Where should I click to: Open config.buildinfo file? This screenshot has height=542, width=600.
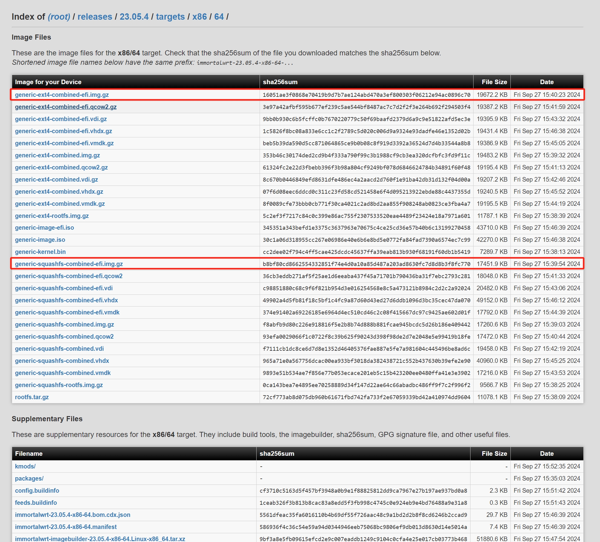[x=37, y=491]
